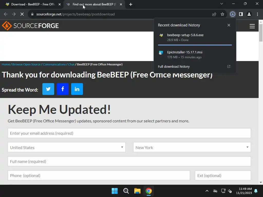Expand the United States country dropdown
This screenshot has height=197, width=263.
pyautogui.click(x=67, y=147)
